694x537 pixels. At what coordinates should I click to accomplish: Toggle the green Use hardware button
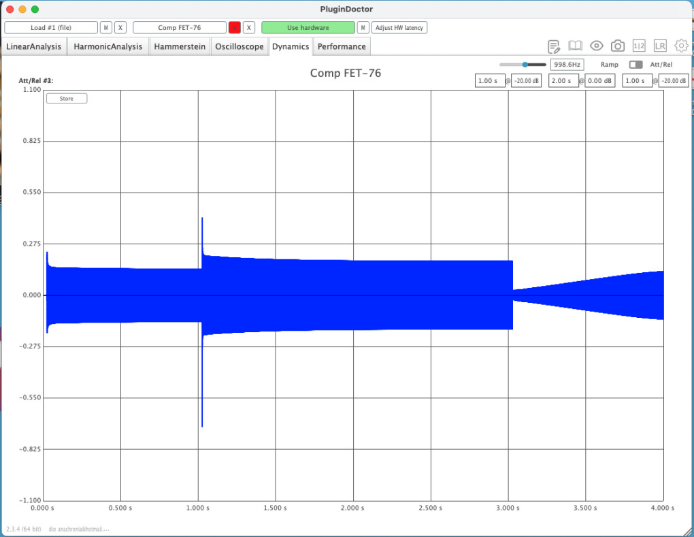pyautogui.click(x=308, y=27)
